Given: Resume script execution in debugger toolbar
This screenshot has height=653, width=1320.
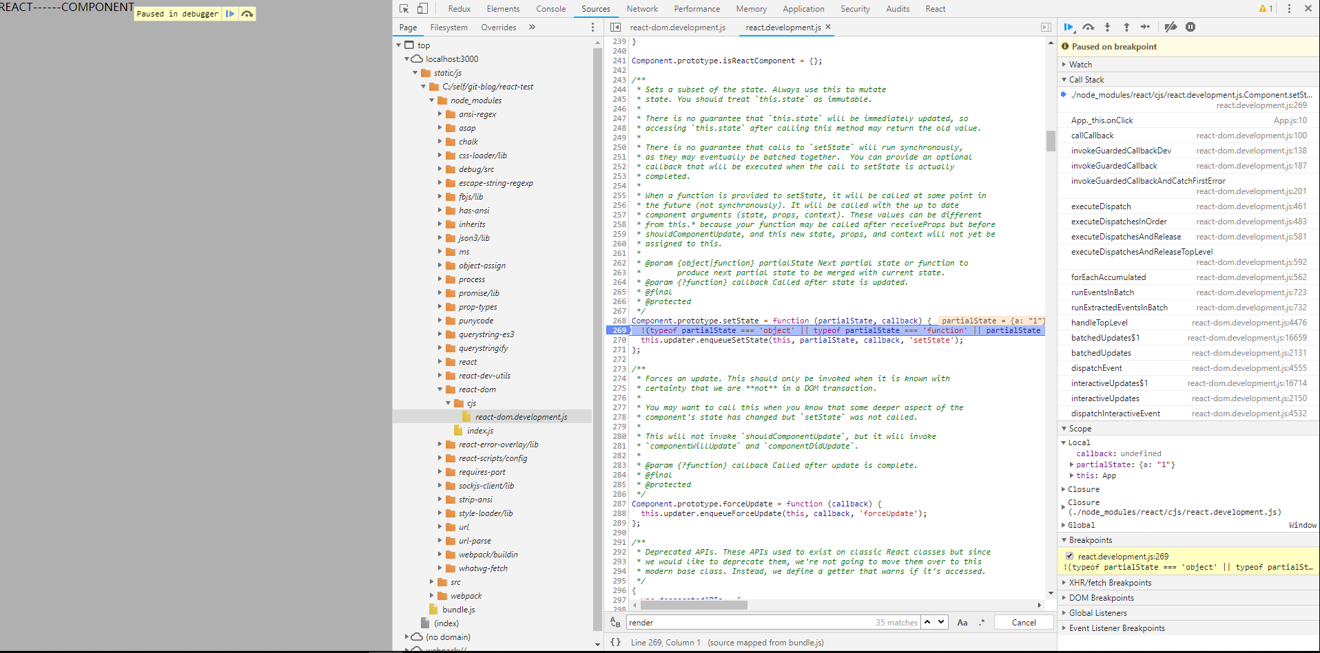Looking at the screenshot, I should [1069, 28].
